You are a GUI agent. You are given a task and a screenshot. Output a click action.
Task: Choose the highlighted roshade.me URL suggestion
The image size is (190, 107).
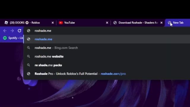click(x=107, y=39)
